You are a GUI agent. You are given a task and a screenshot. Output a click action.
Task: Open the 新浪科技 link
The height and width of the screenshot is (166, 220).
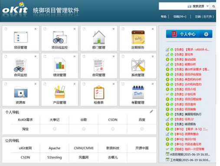click(x=113, y=148)
